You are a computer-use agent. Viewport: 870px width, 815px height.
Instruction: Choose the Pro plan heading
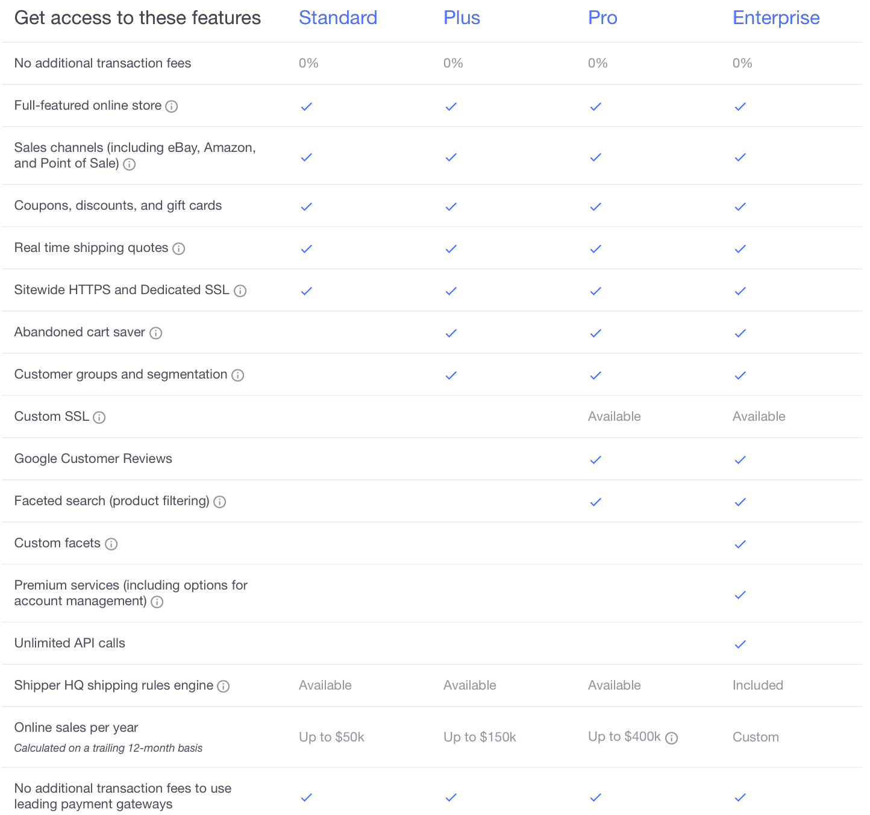point(602,18)
